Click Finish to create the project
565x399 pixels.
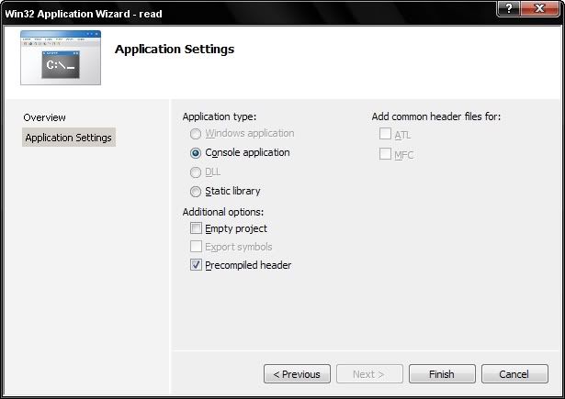pos(441,374)
